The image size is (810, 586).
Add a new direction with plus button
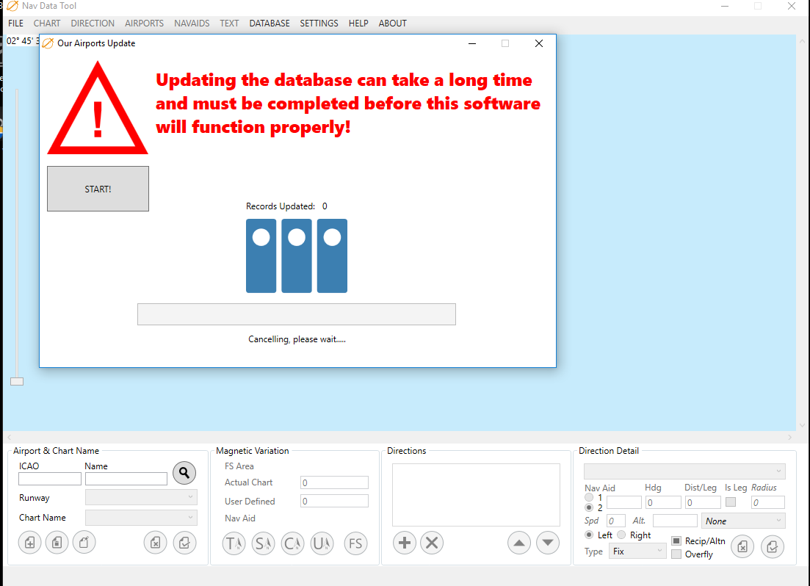[x=404, y=543]
